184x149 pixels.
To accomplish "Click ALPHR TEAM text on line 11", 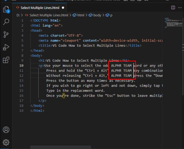I will [121, 71].
